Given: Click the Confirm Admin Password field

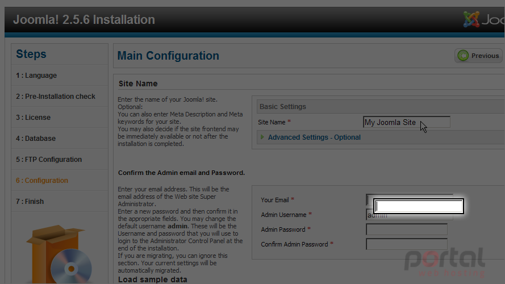Looking at the screenshot, I should 407,244.
